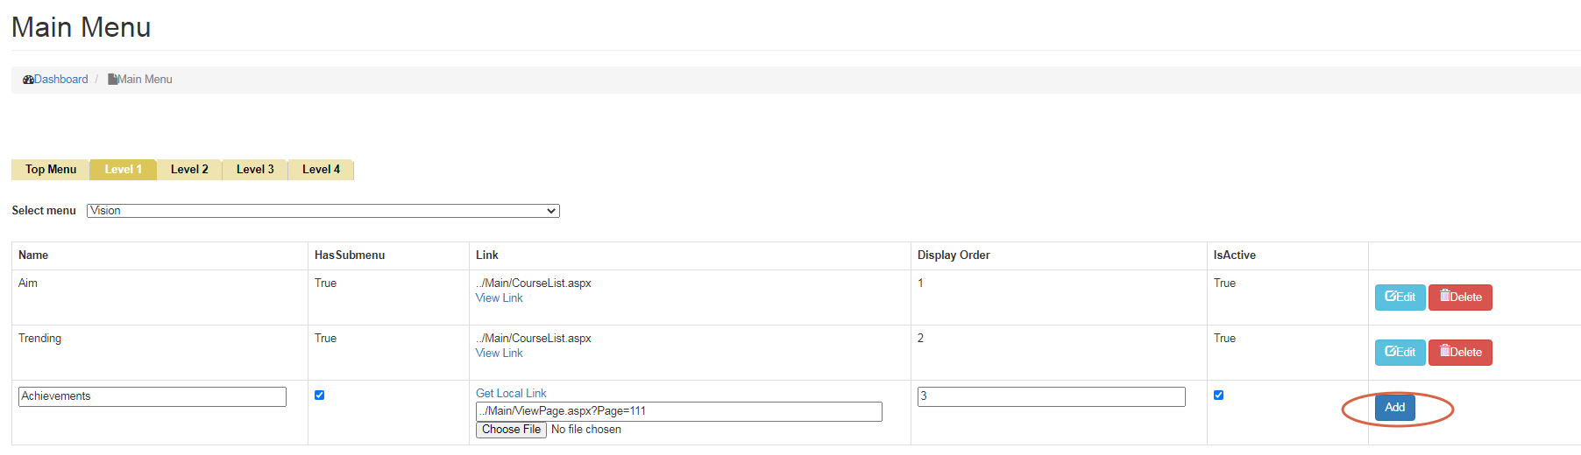Delete the Trending menu row
The height and width of the screenshot is (455, 1581).
1460,353
